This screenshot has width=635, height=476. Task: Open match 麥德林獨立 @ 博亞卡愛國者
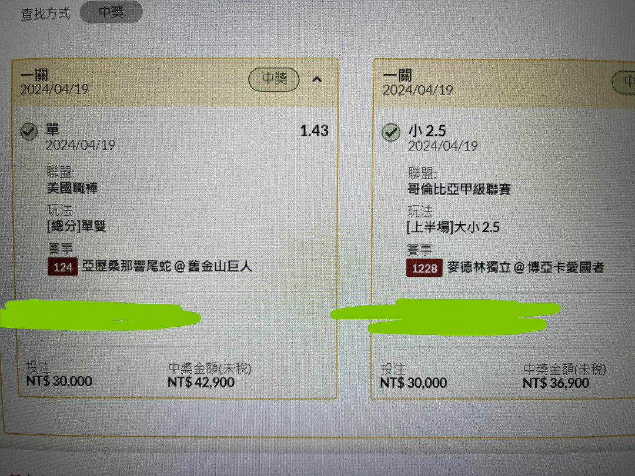point(526,267)
